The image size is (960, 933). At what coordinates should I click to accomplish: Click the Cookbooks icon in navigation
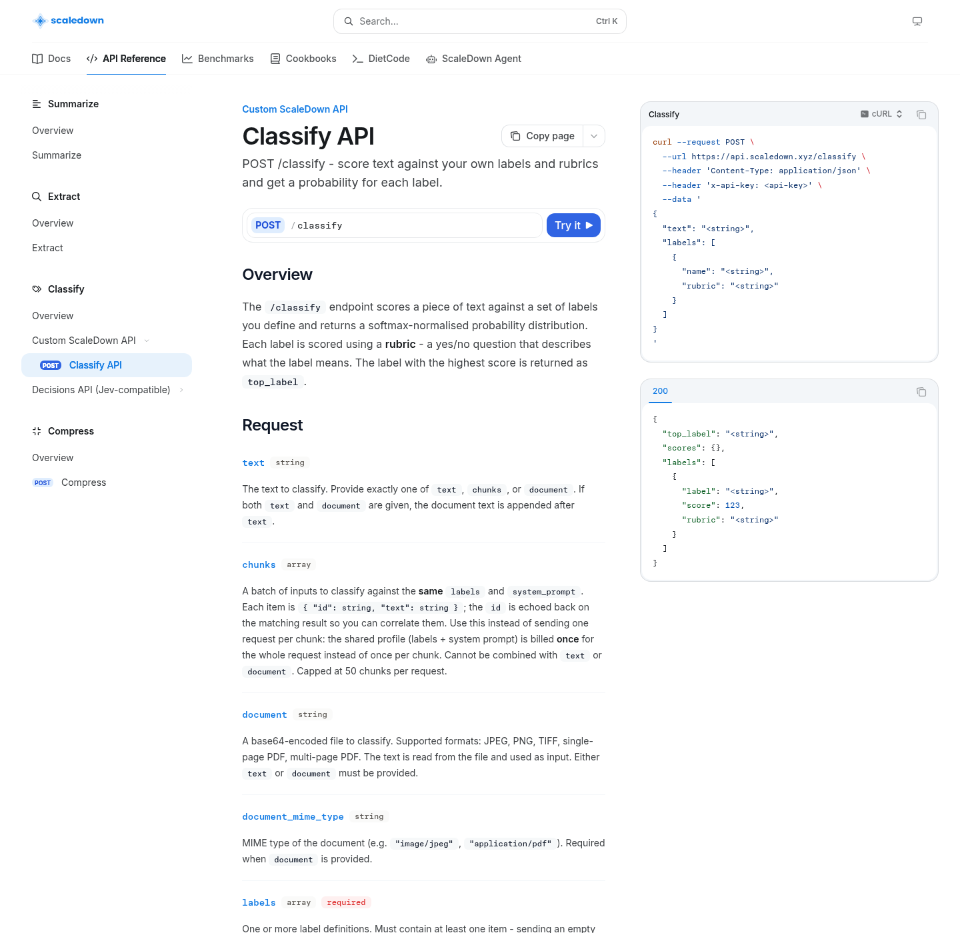275,59
